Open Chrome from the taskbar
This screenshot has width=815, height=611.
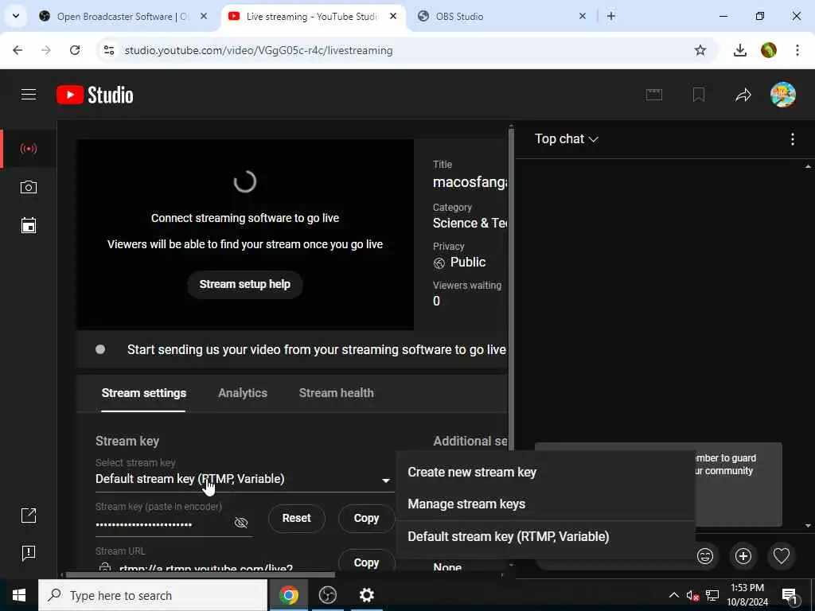(x=288, y=595)
